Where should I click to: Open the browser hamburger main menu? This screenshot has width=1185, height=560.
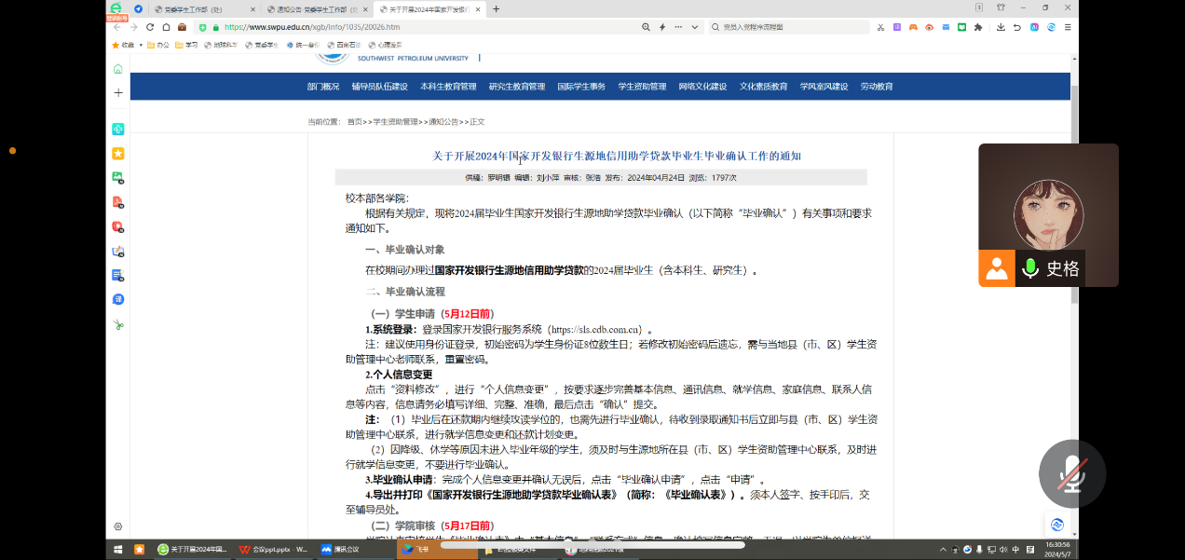[x=1067, y=27]
